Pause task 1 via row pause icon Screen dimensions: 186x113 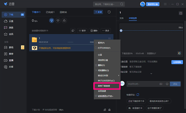click(x=109, y=38)
